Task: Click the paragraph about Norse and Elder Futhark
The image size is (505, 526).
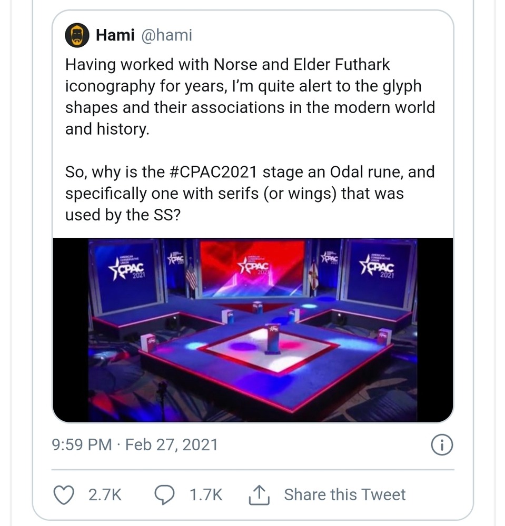Action: pos(250,96)
